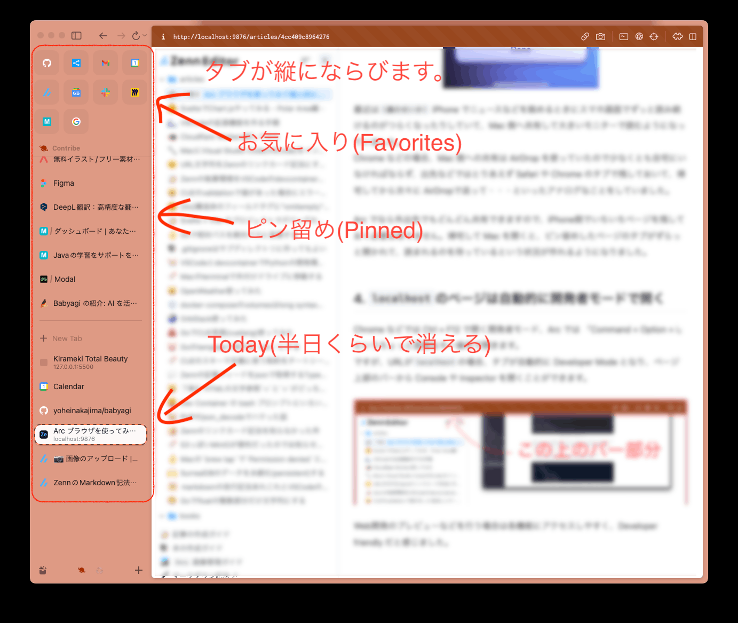Switch to the Figma pinned tab
This screenshot has width=738, height=623.
click(x=91, y=183)
